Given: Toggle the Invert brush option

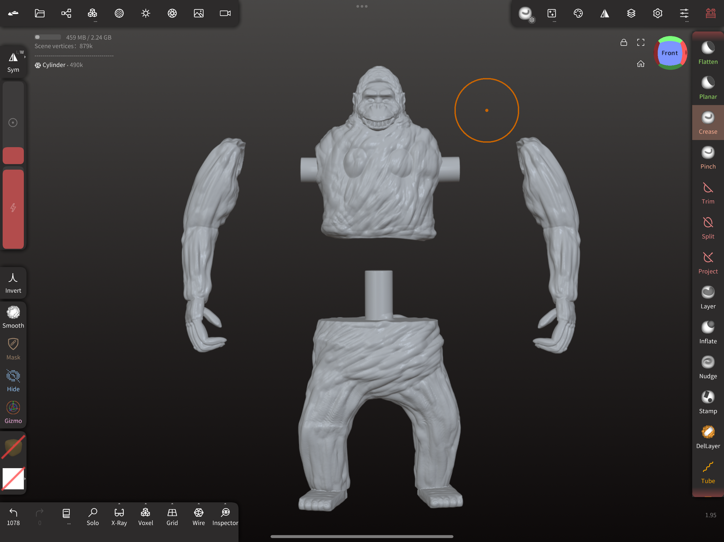Looking at the screenshot, I should pyautogui.click(x=13, y=283).
